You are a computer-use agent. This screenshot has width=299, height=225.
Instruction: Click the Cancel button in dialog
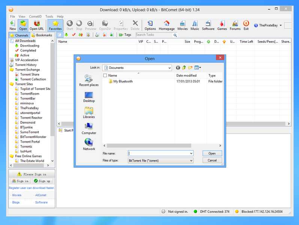click(212, 160)
